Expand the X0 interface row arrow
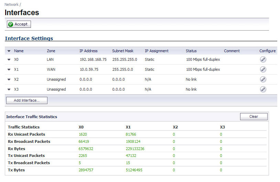 click(9, 59)
